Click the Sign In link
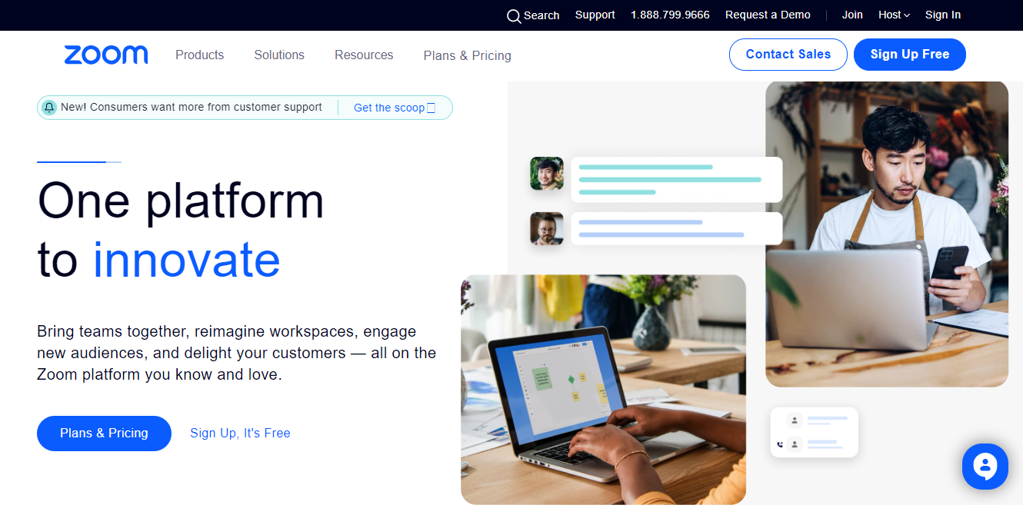The image size is (1023, 505). coord(943,15)
